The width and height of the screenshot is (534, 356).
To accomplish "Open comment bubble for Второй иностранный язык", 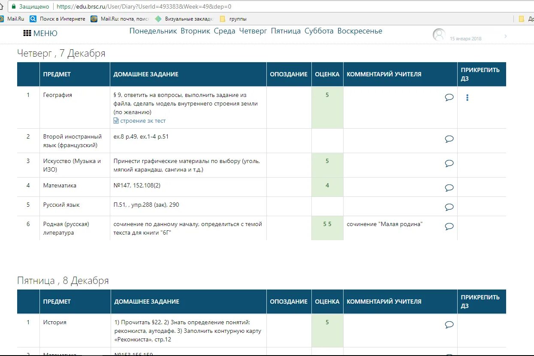I will point(449,139).
